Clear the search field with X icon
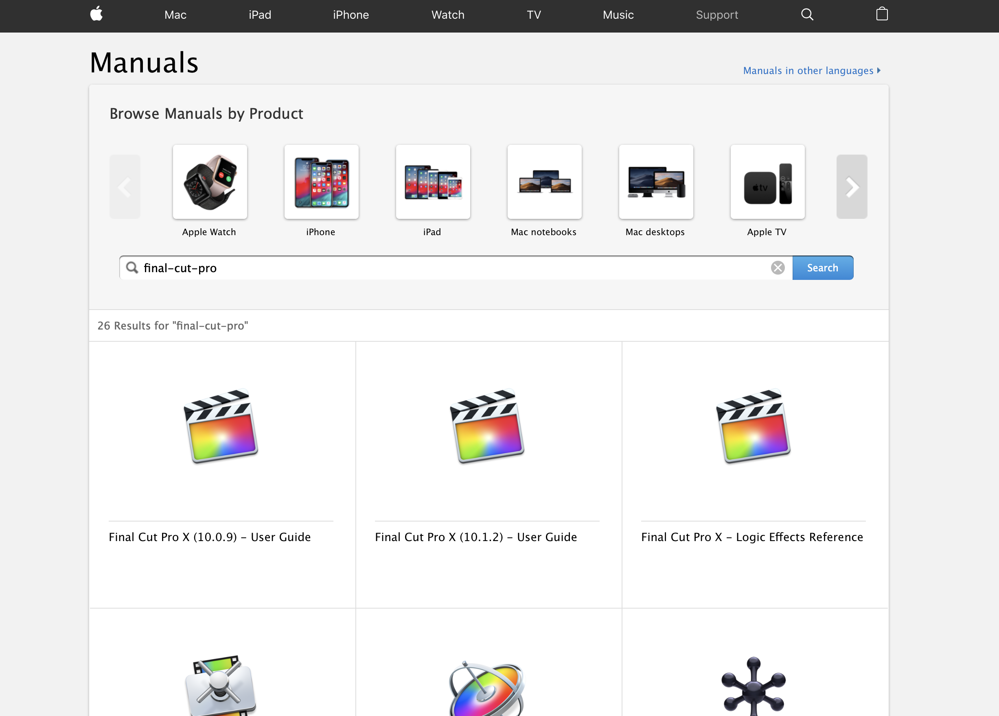This screenshot has width=999, height=716. [x=778, y=268]
